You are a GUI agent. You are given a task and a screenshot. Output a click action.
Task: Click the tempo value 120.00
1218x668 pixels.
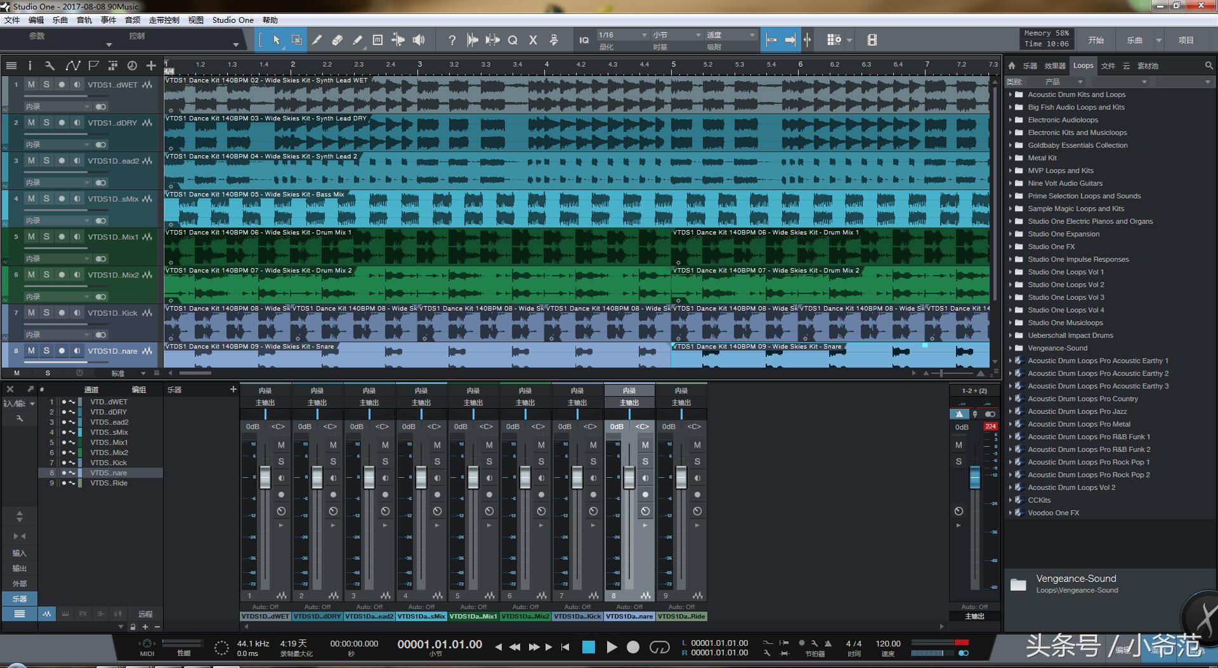(888, 643)
